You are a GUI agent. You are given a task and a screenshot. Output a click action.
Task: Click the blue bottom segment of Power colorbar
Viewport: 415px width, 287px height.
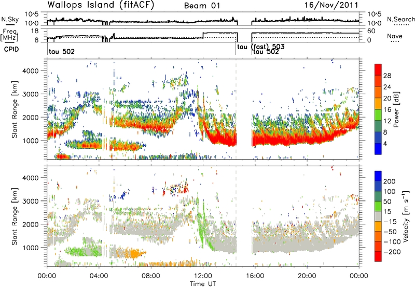(378, 149)
